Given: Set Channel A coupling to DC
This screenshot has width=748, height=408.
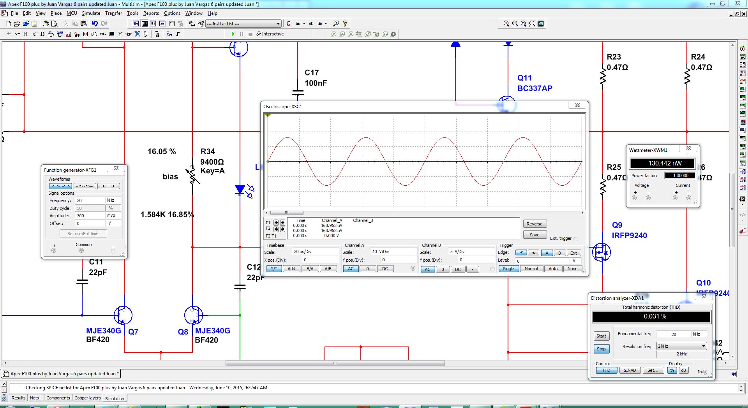Looking at the screenshot, I should [x=385, y=269].
